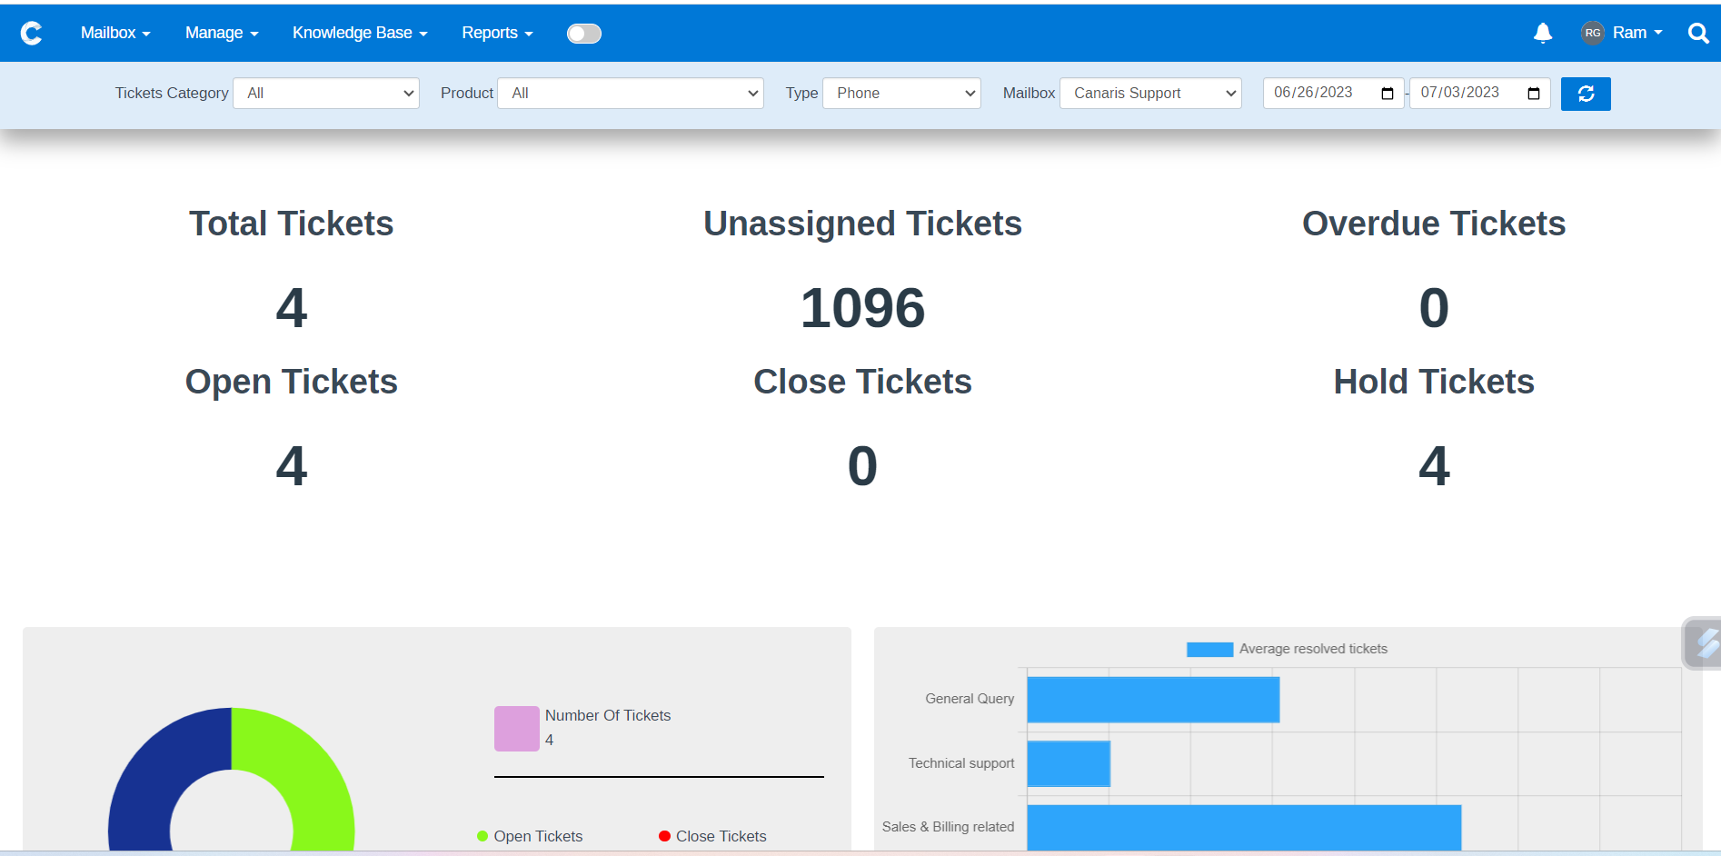This screenshot has height=856, width=1721.
Task: Click the General Query bar
Action: point(1153,700)
